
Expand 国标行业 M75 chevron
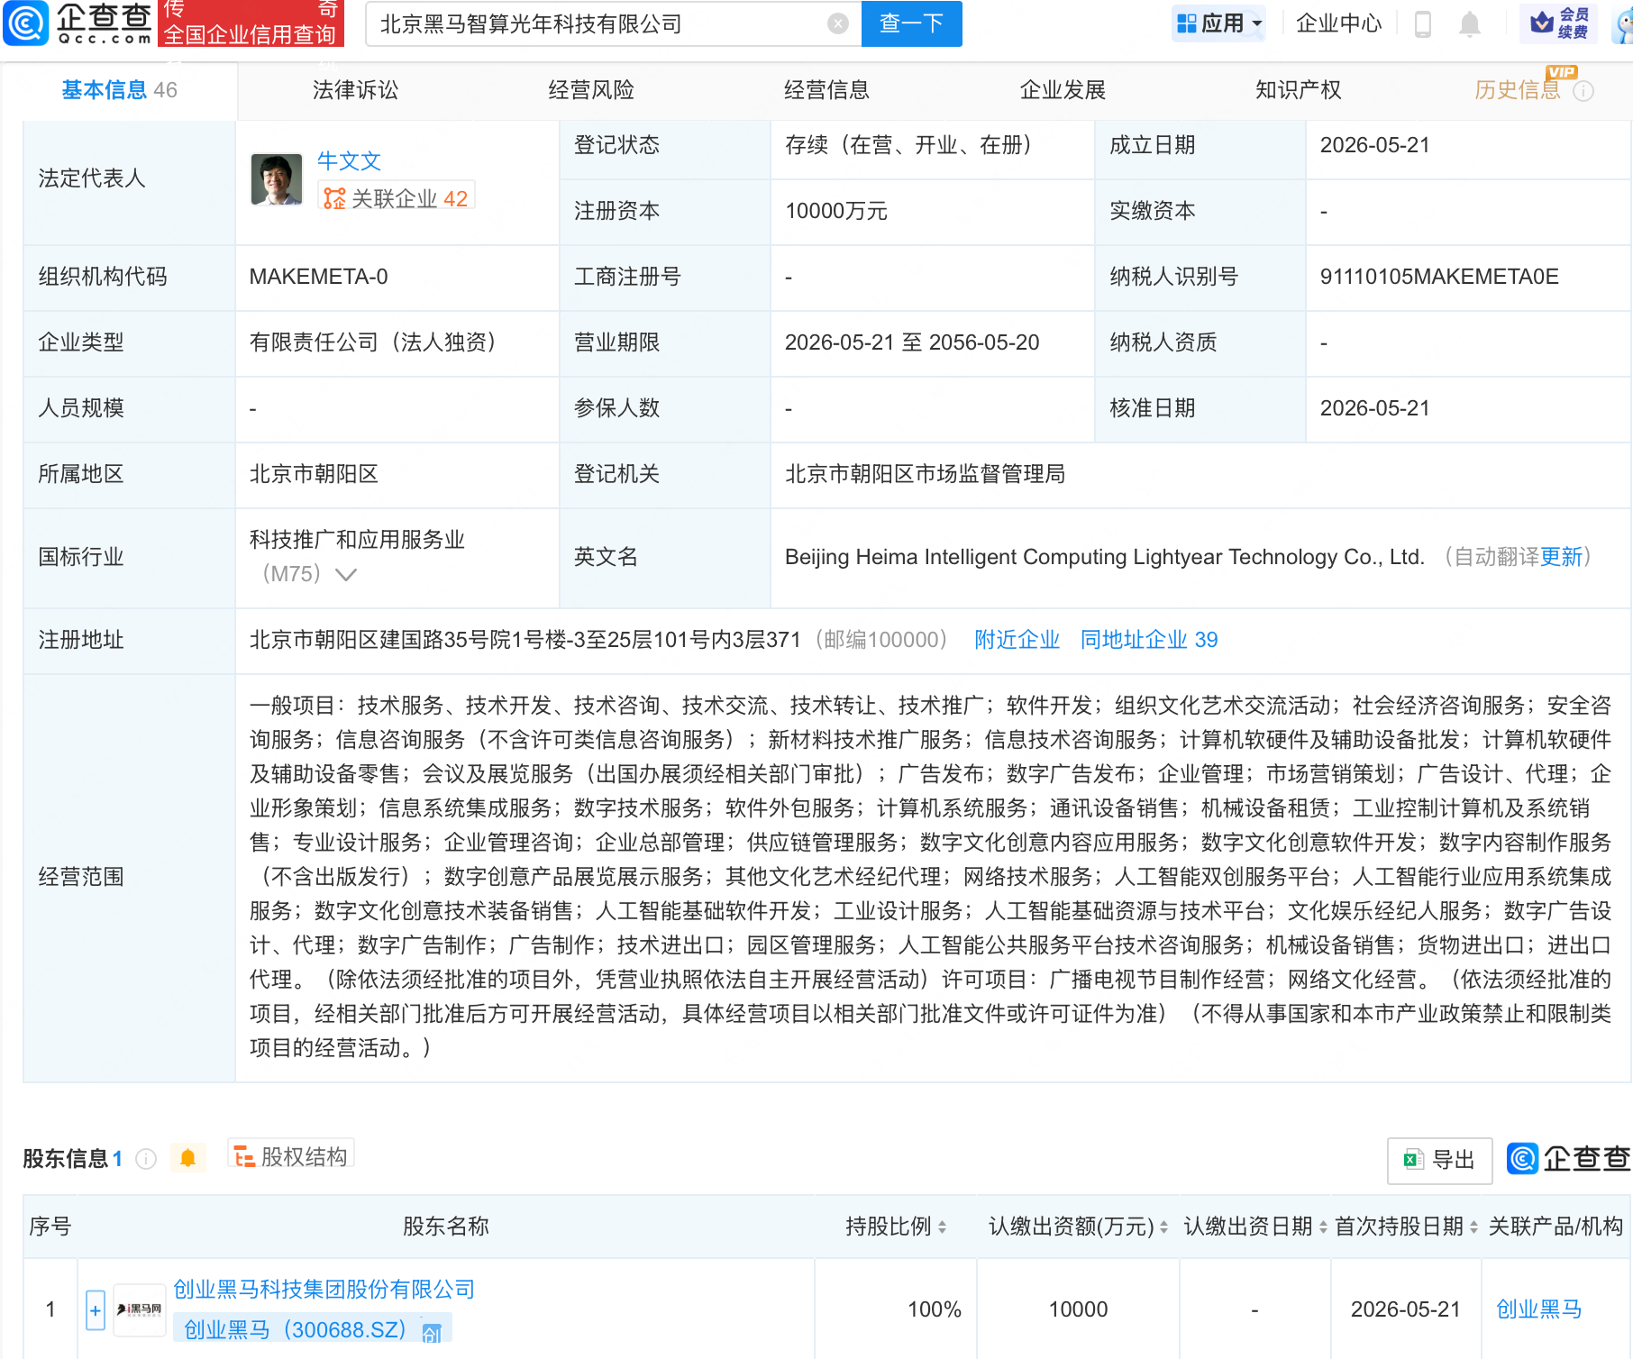[346, 574]
